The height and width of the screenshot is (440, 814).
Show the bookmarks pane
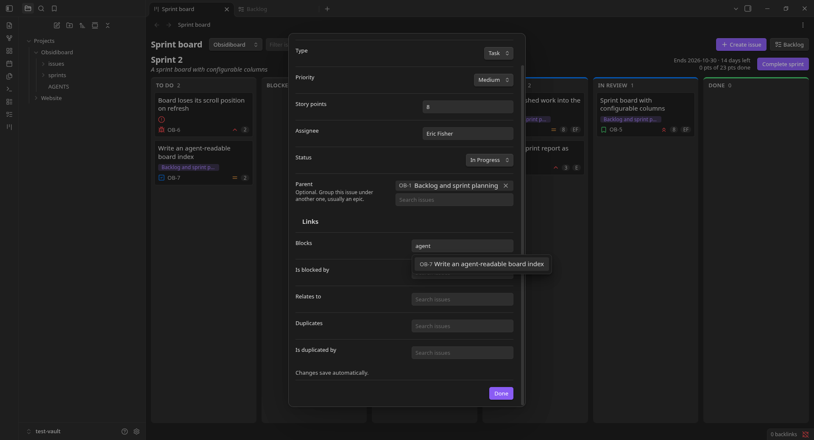(54, 8)
